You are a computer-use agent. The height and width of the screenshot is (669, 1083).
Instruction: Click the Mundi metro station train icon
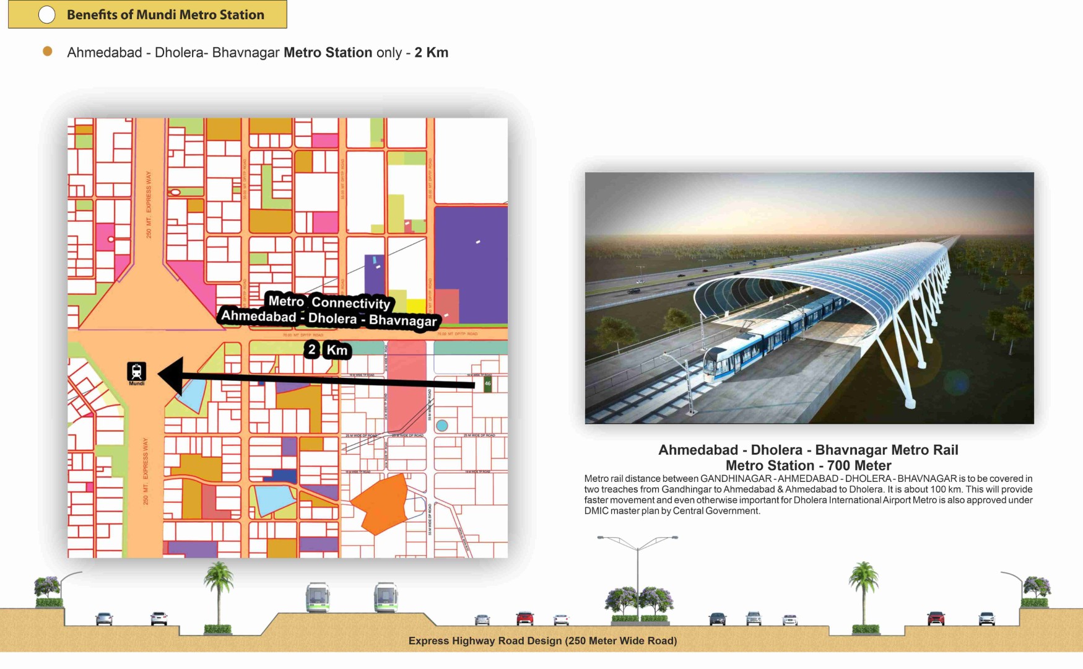click(137, 372)
